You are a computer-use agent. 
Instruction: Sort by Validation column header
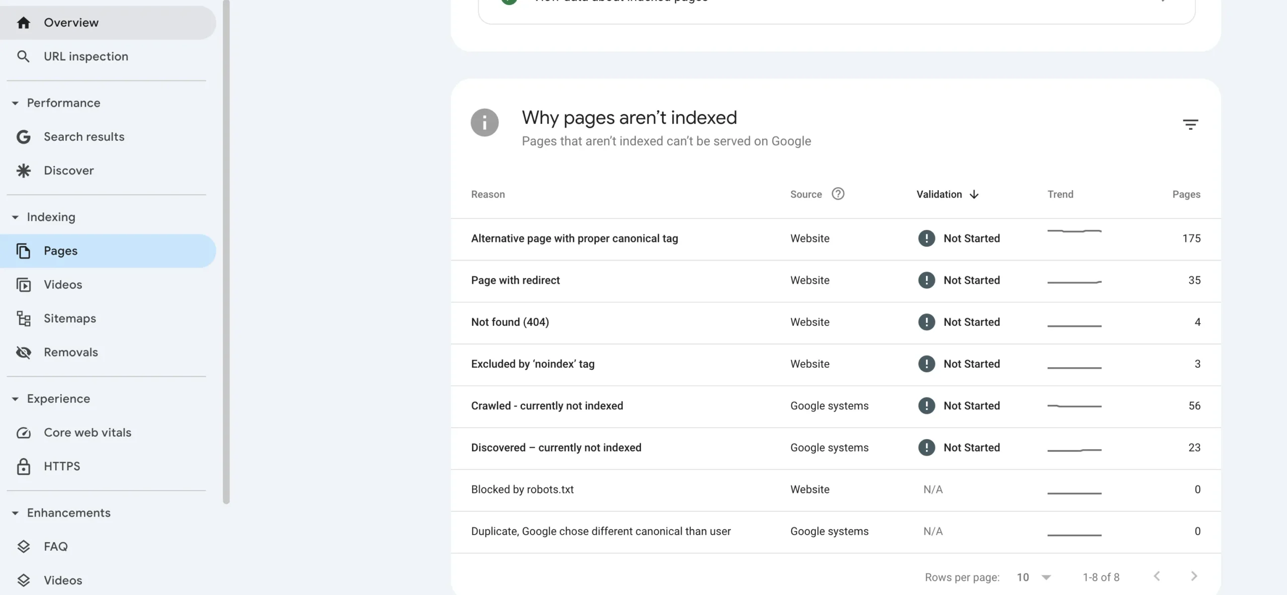pos(939,194)
